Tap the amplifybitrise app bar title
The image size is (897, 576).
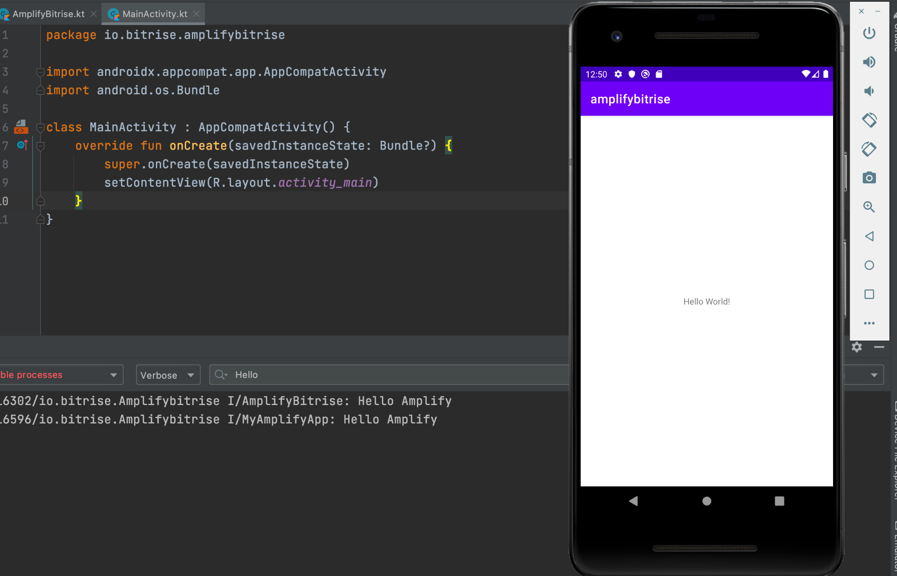[x=630, y=99]
